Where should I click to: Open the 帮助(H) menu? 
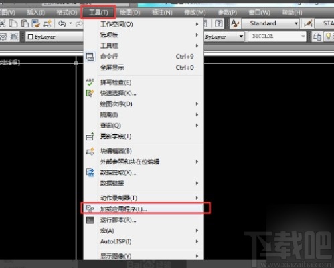click(x=292, y=12)
